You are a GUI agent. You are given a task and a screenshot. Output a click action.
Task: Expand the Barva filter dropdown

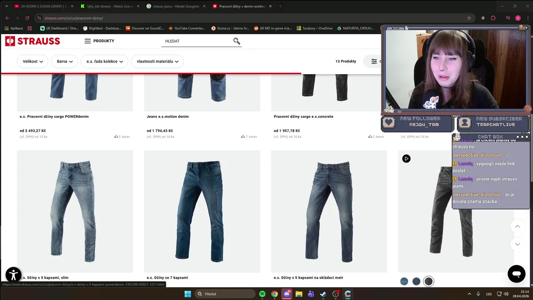tap(65, 61)
